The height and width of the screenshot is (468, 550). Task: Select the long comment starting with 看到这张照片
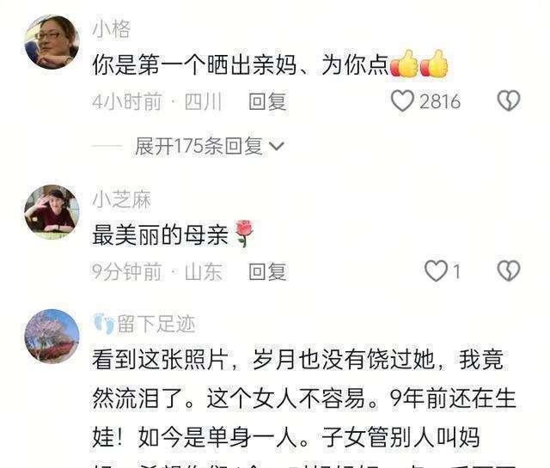point(304,407)
